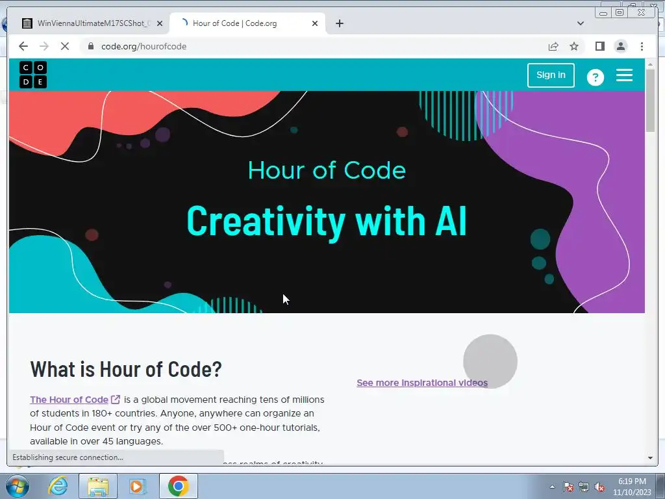Share this page from address bar
665x499 pixels.
553,46
